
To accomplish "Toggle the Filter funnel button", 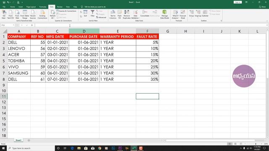I will click(x=92, y=13).
